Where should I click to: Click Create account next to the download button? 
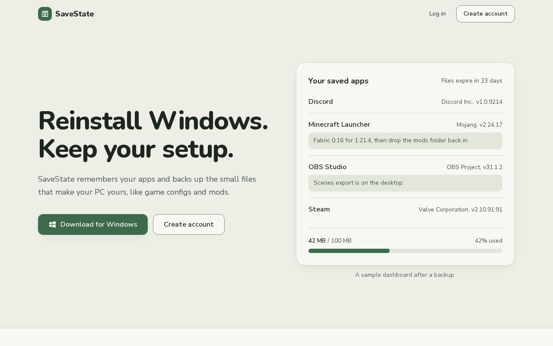(189, 224)
